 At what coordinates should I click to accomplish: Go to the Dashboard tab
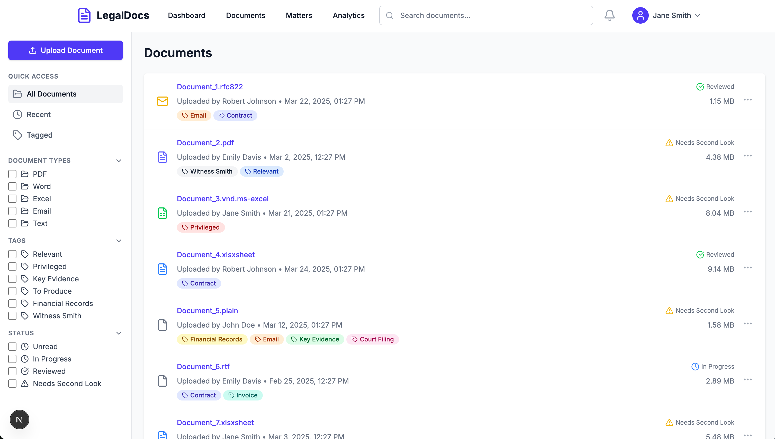187,15
